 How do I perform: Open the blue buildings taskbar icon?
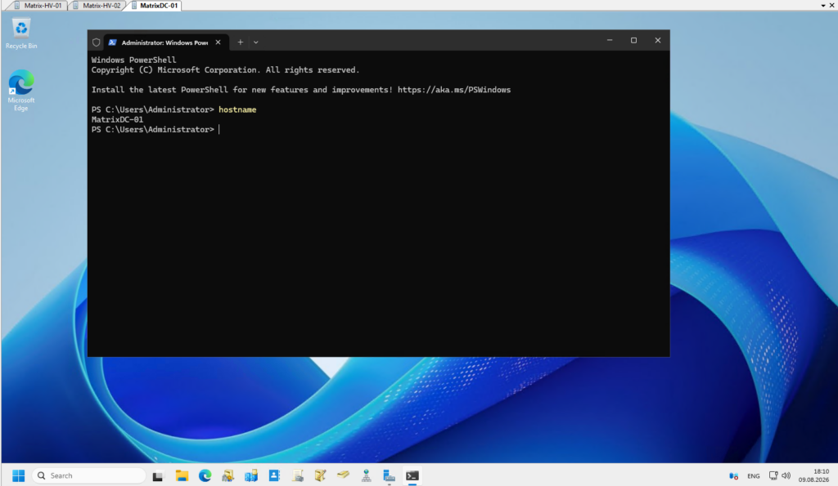tap(251, 476)
